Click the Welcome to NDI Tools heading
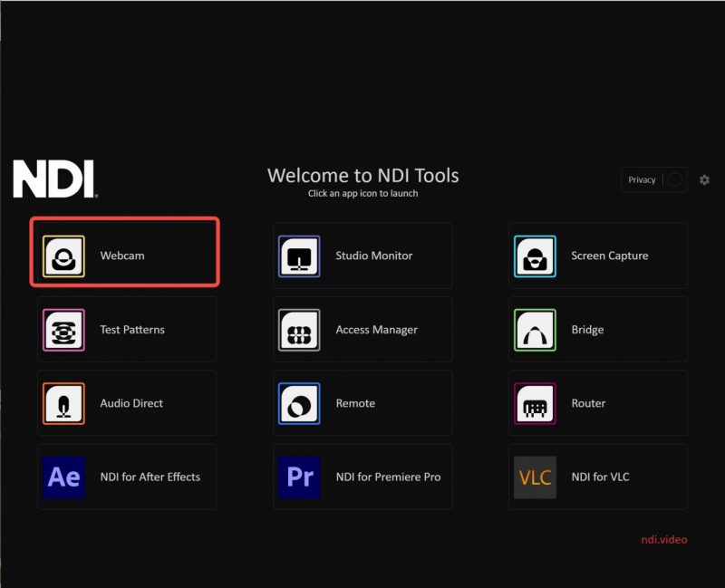 [x=363, y=176]
